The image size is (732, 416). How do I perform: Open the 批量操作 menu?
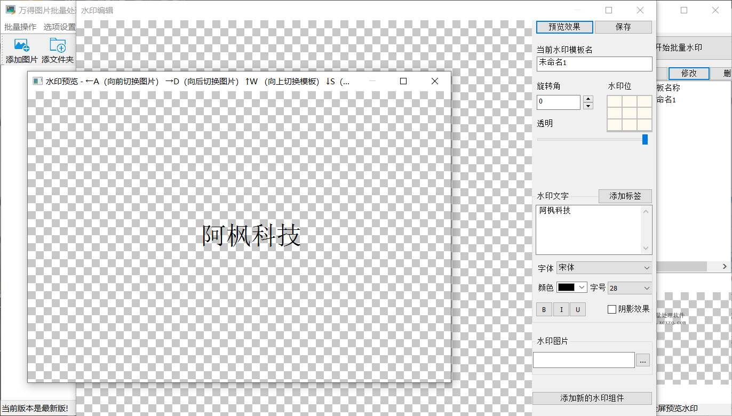pyautogui.click(x=20, y=27)
